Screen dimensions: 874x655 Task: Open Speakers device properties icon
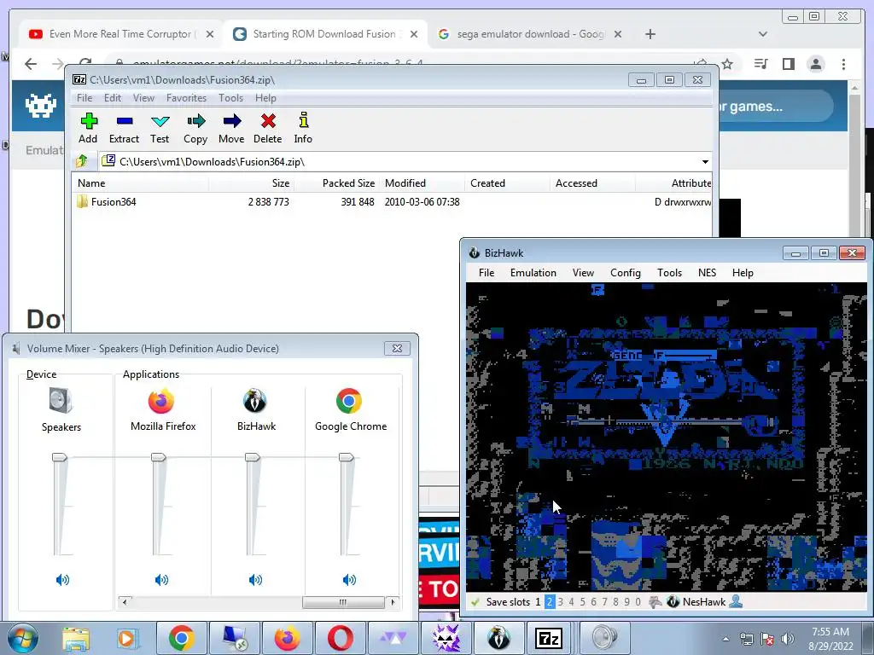61,401
